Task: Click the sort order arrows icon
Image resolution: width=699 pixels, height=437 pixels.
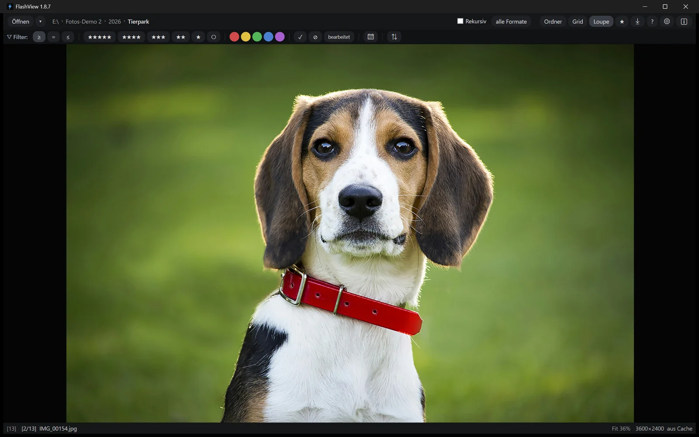Action: coord(394,37)
